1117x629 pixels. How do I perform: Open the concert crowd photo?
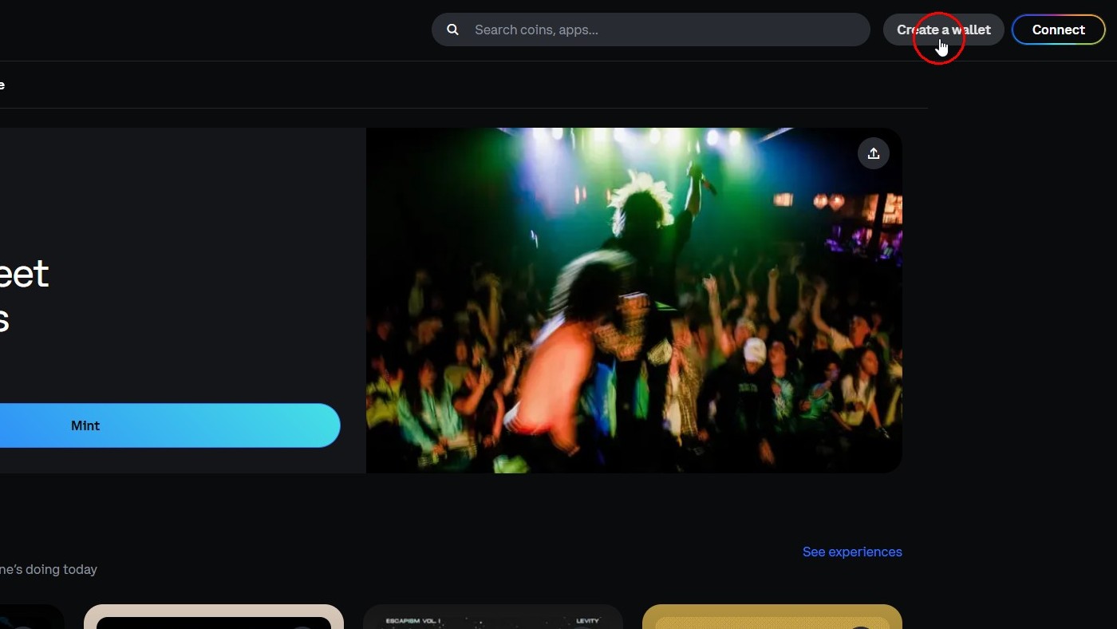(634, 300)
